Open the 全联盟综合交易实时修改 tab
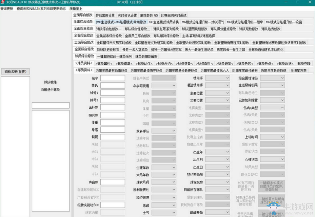 tap(114, 43)
